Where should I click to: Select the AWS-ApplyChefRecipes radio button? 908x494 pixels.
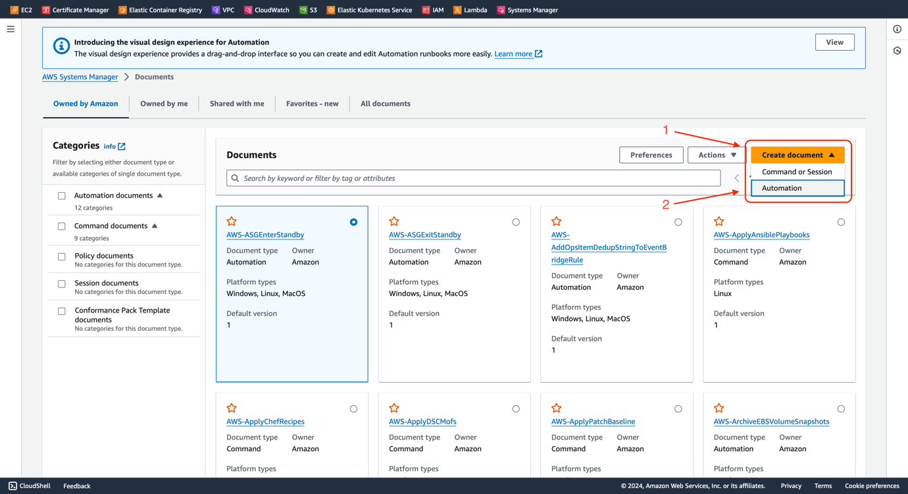[354, 409]
